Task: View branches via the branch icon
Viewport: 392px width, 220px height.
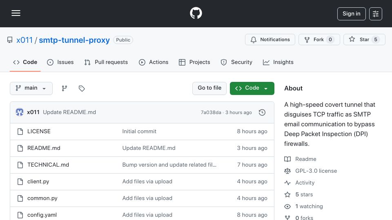Action: tap(65, 88)
